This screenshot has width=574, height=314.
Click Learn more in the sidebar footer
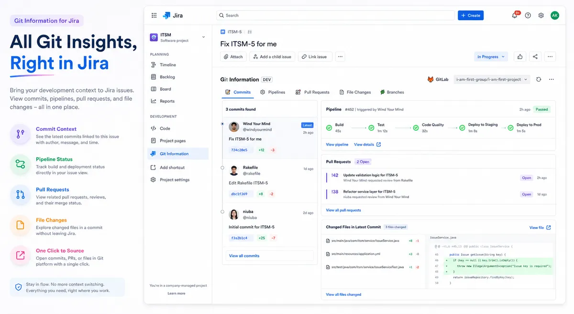pyautogui.click(x=177, y=293)
